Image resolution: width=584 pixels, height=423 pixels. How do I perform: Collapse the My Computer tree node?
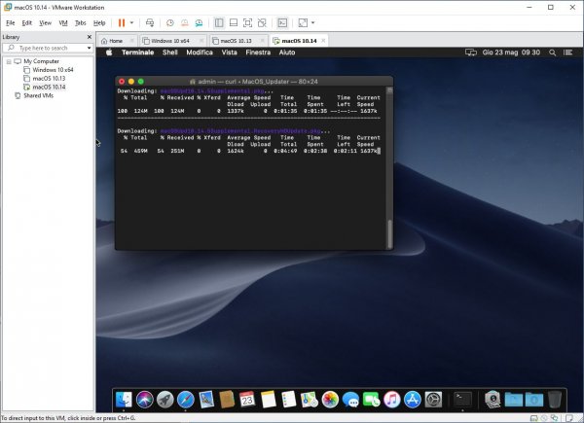tap(8, 61)
